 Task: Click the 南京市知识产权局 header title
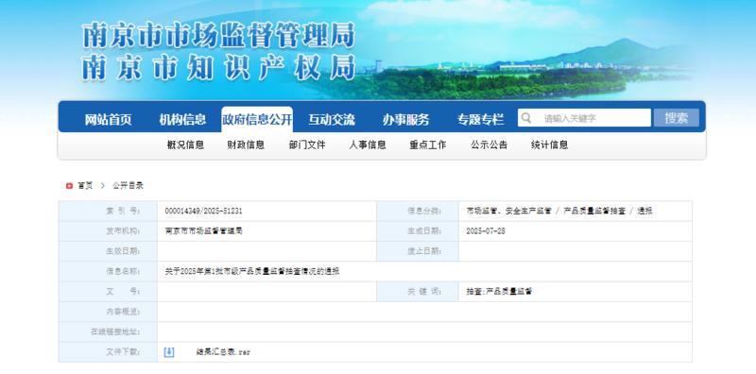tap(218, 67)
